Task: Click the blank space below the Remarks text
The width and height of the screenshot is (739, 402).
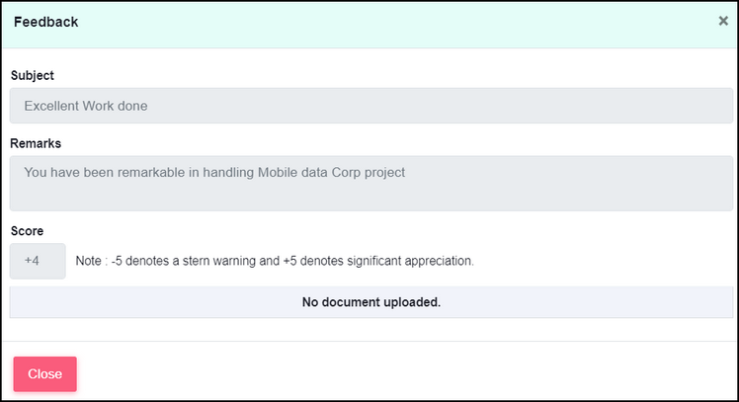Action: point(370,196)
